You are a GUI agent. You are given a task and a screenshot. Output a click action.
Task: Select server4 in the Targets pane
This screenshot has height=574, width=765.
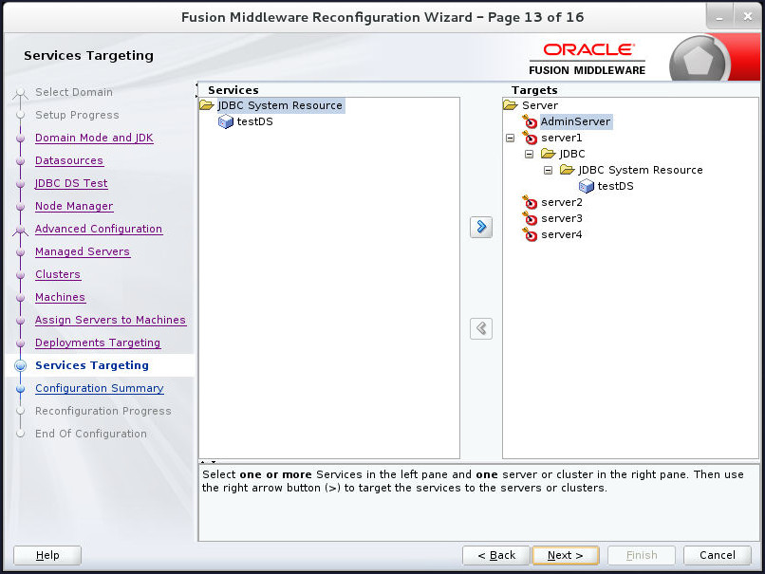coord(562,234)
